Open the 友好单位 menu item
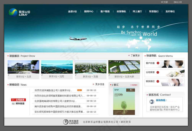The height and width of the screenshot is (131, 192). click(x=170, y=12)
